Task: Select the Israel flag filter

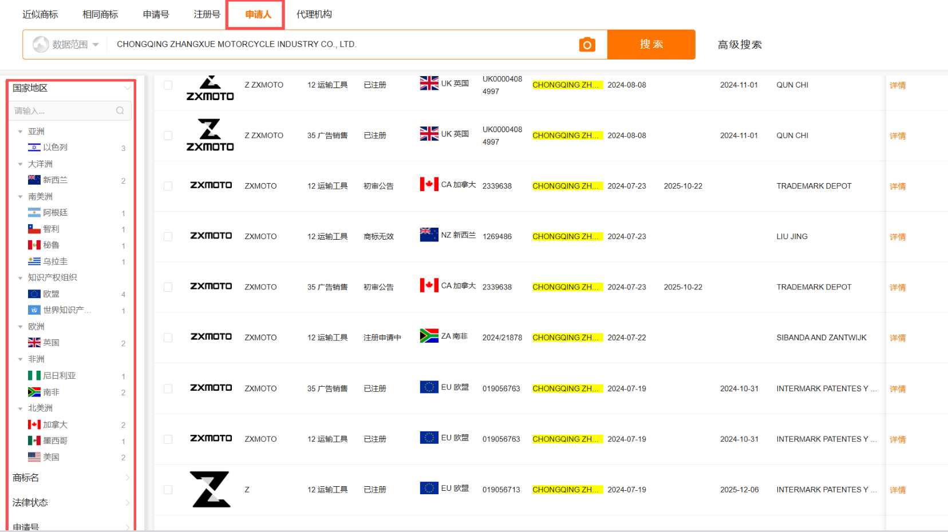Action: (34, 148)
